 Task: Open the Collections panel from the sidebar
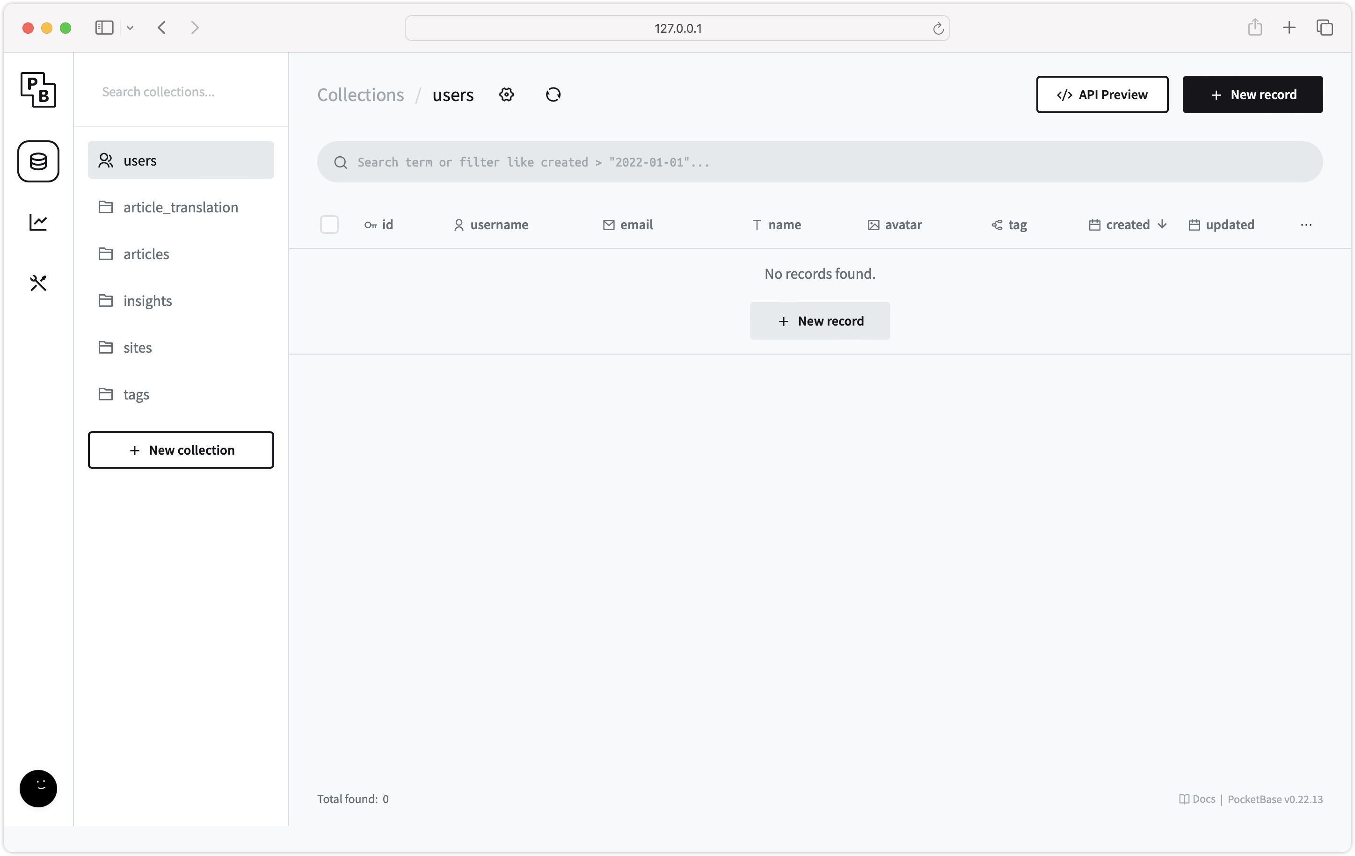[38, 161]
